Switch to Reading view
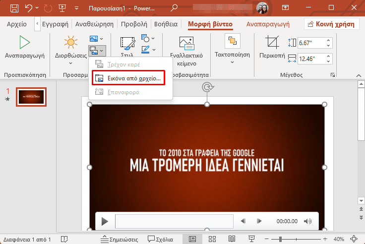Viewport: 365px width, 244px height. [x=232, y=239]
